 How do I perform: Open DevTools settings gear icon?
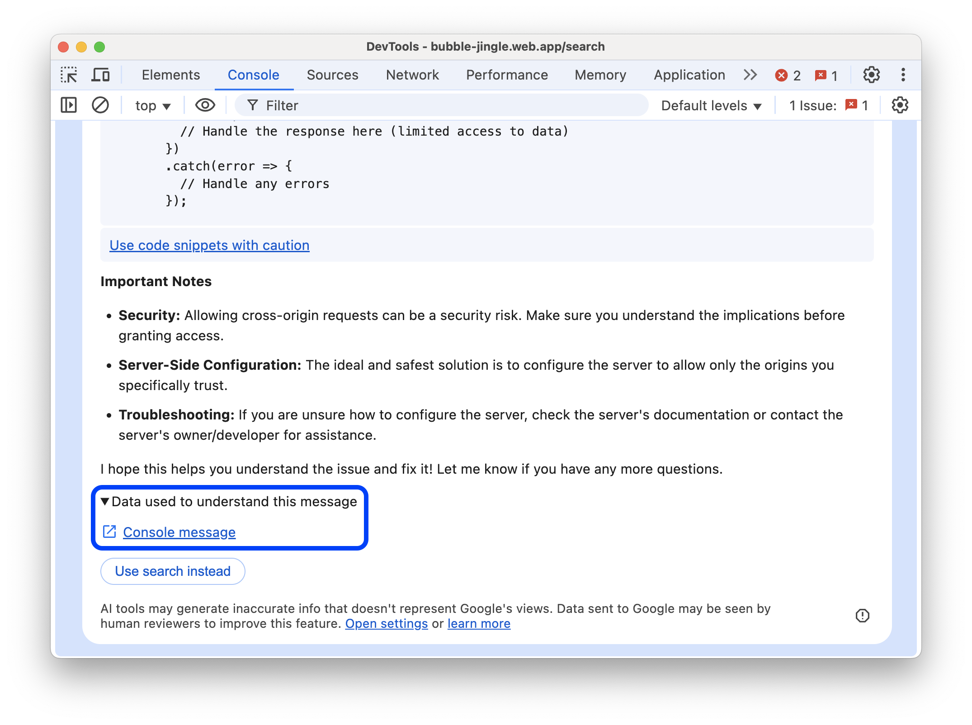click(871, 75)
